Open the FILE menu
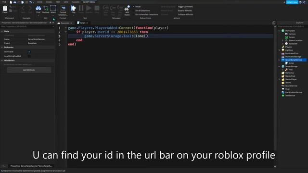 [4, 2]
